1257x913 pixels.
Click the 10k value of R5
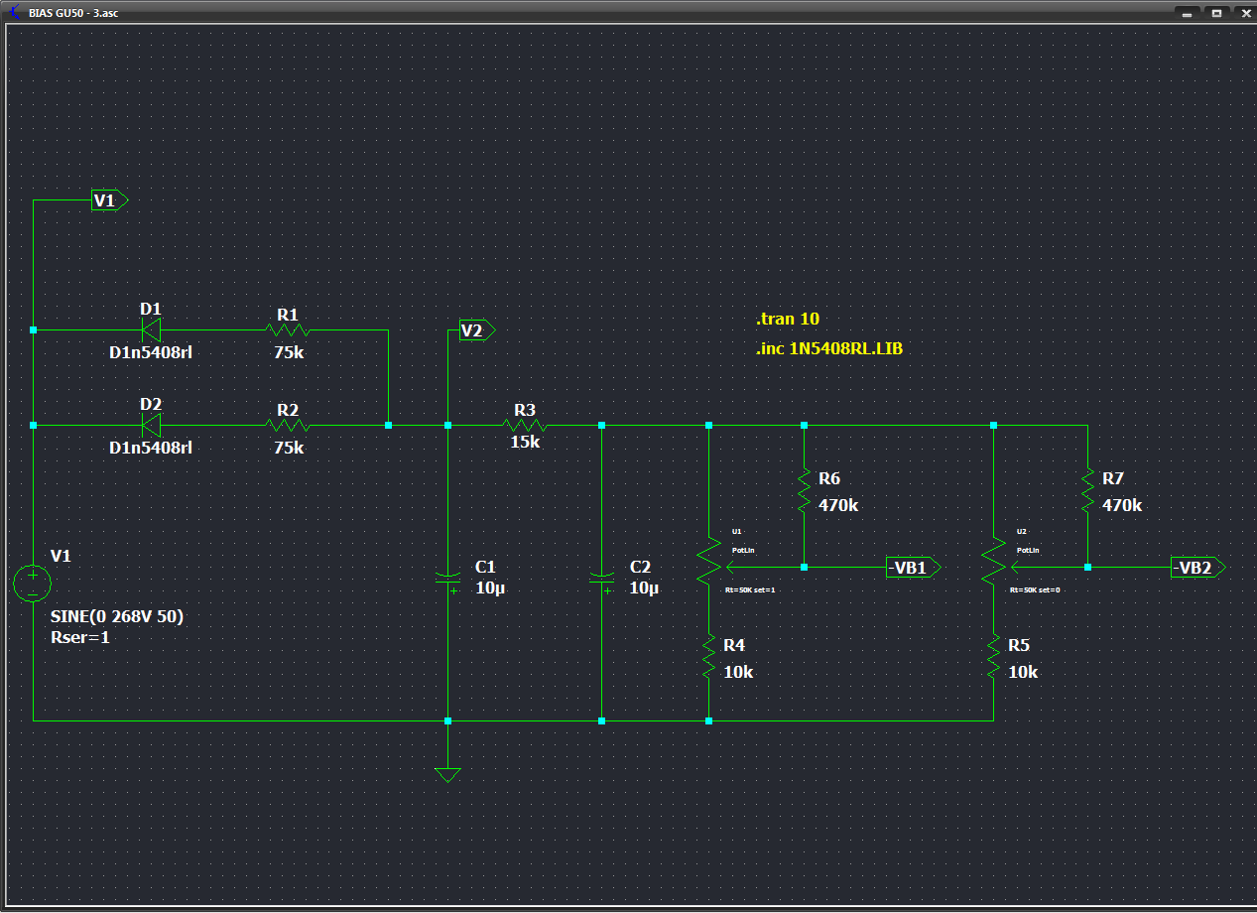point(1023,672)
